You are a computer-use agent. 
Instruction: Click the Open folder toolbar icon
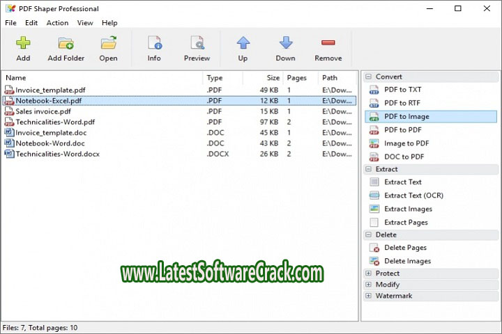pos(108,43)
